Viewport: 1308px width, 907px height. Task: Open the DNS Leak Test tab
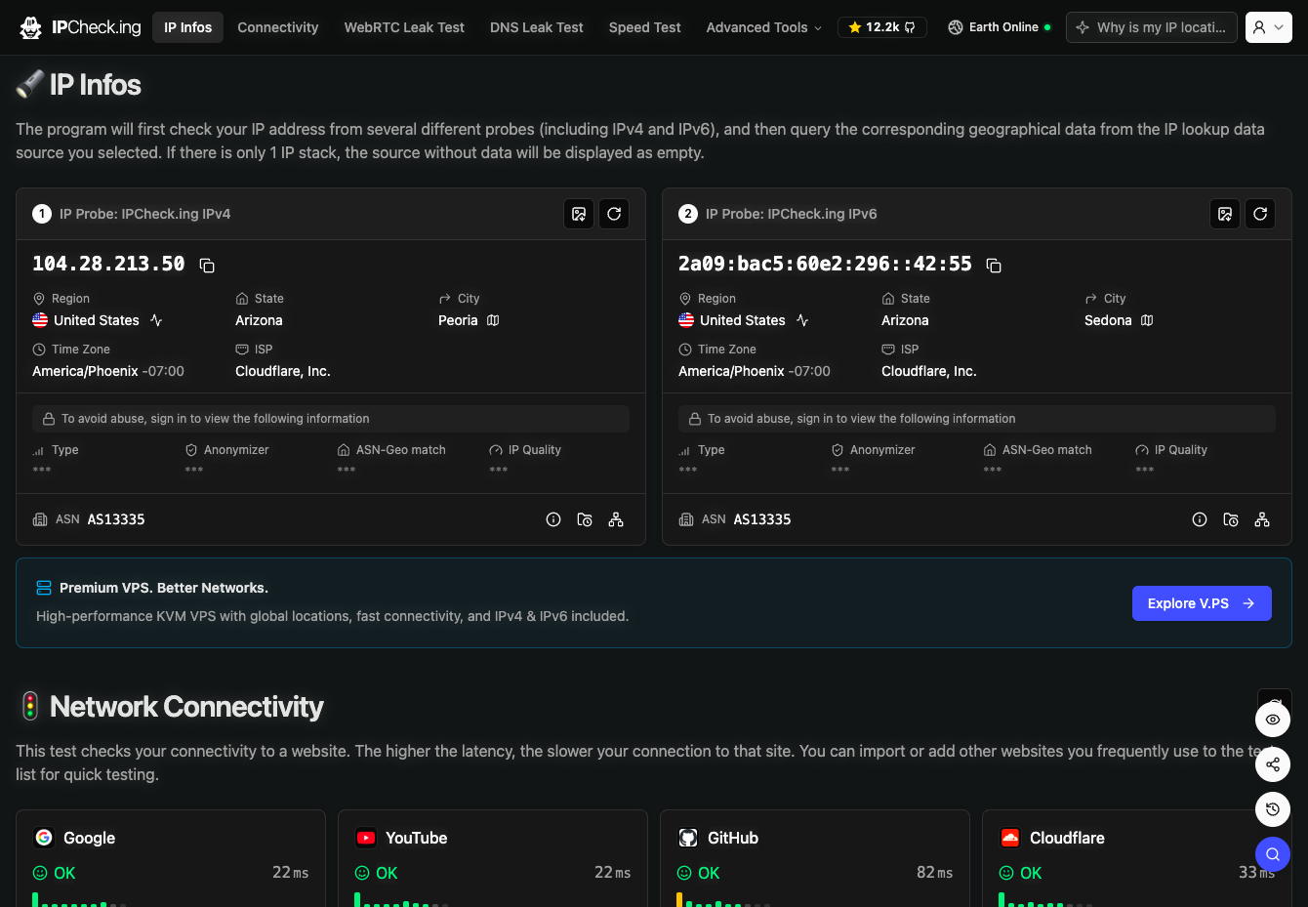click(x=537, y=27)
